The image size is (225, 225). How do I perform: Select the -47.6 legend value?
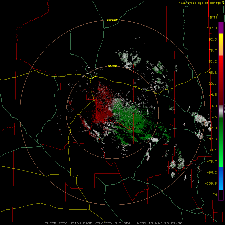pyautogui.click(x=212, y=139)
